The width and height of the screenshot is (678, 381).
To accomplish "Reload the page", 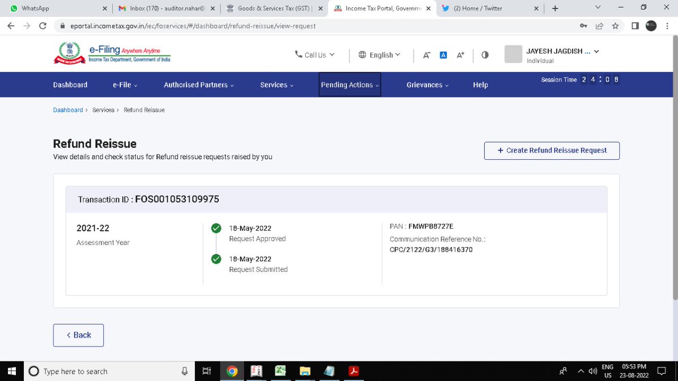I will [x=43, y=26].
